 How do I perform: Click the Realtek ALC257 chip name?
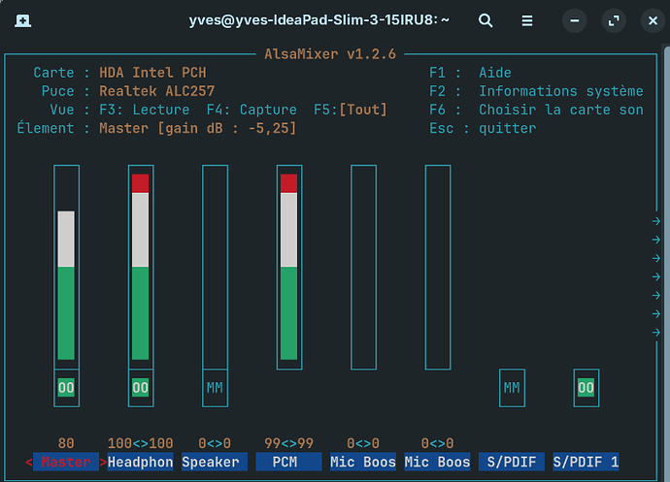pos(156,91)
